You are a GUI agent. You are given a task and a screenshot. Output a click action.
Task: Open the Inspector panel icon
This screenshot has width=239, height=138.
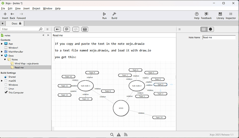pos(231,14)
